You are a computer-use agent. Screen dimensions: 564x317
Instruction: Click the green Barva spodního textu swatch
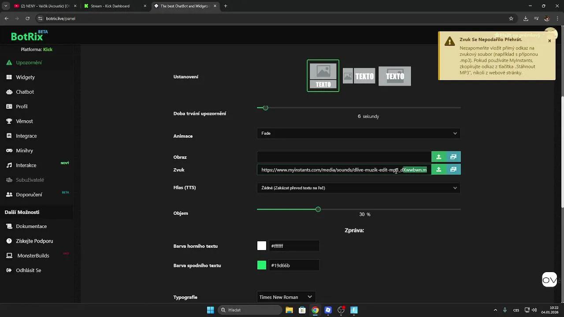click(x=262, y=265)
